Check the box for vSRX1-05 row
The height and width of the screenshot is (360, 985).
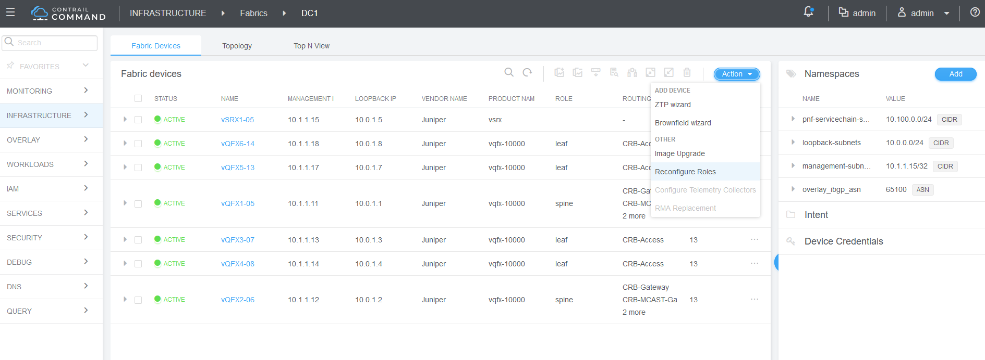138,120
